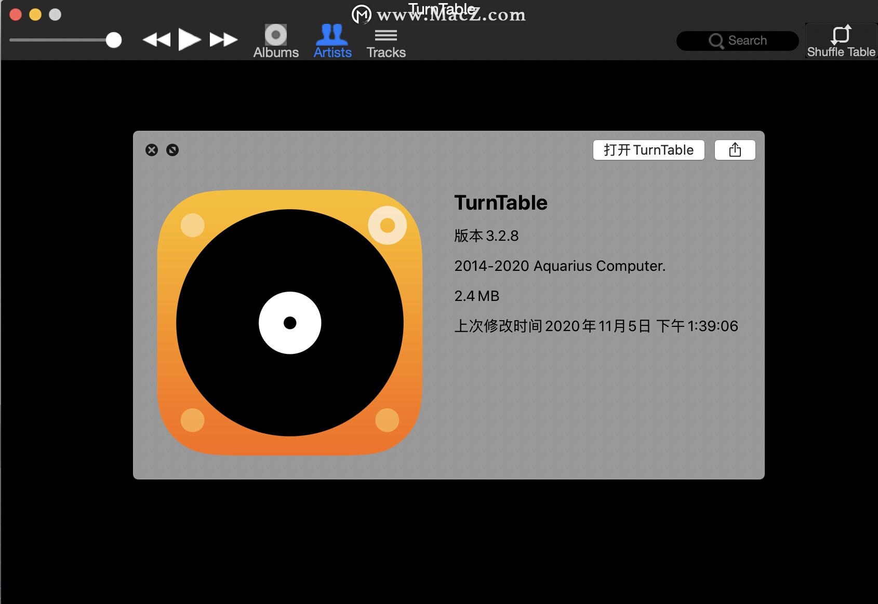Viewport: 878px width, 604px height.
Task: Select the 2014-2020 Aquarius Computer text
Action: pyautogui.click(x=560, y=266)
